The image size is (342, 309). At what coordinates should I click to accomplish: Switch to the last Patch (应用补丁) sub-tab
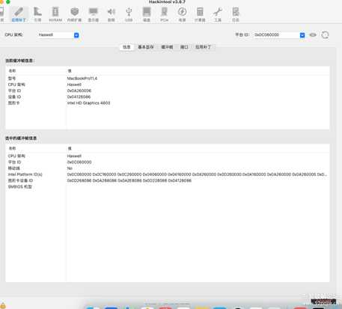[203, 47]
